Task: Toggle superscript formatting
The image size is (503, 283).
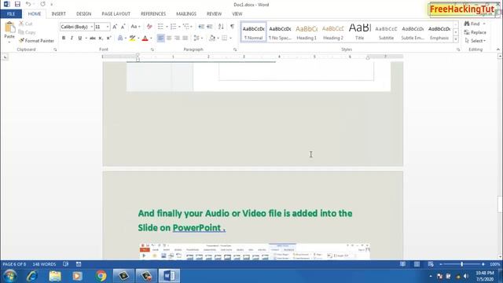Action: (108, 38)
